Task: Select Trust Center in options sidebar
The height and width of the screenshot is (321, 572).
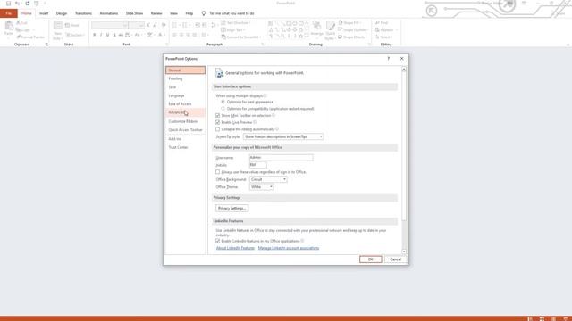Action: click(185, 147)
